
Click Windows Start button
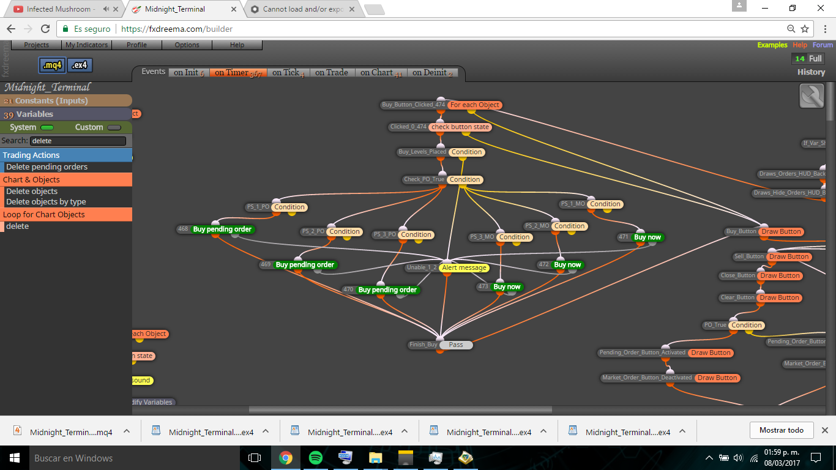pos(14,458)
